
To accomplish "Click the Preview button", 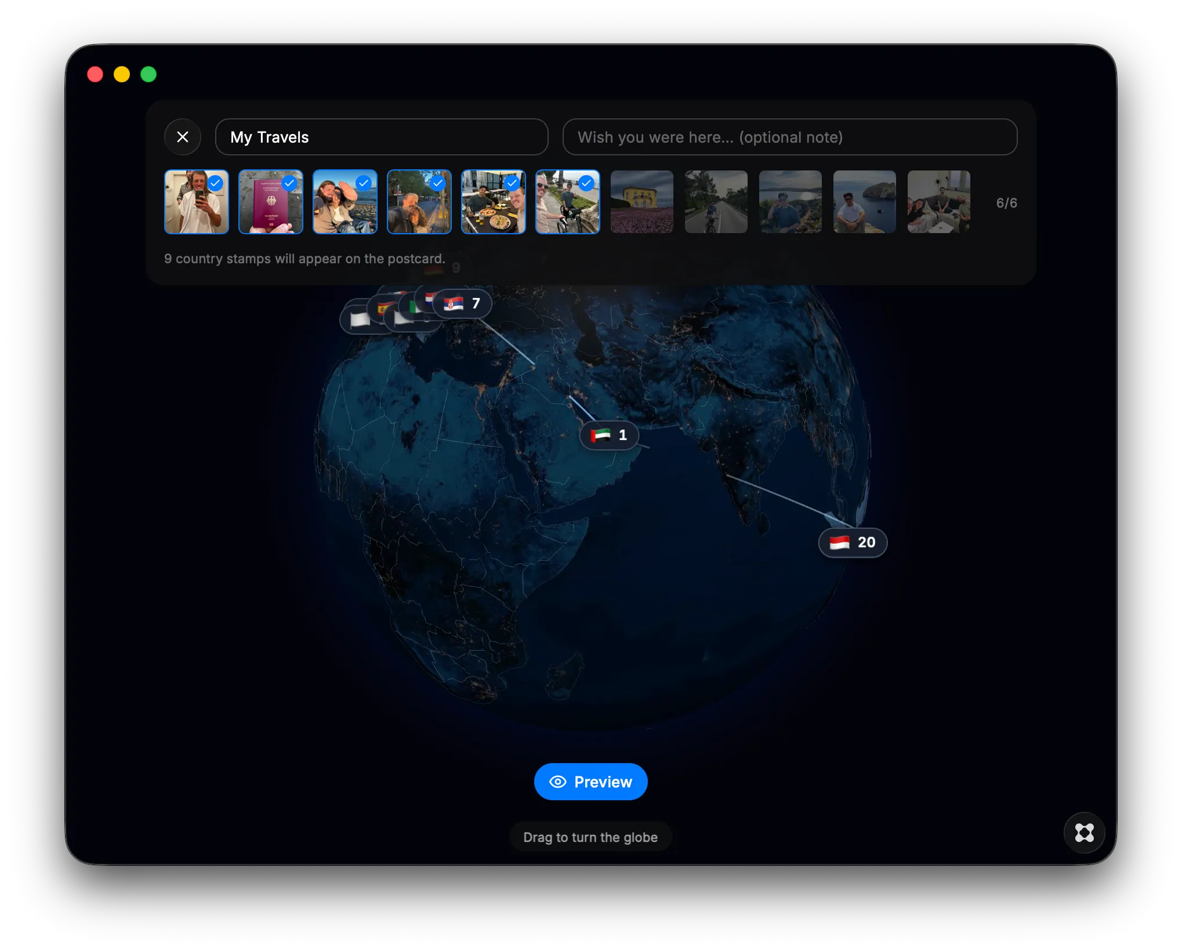I will 590,782.
